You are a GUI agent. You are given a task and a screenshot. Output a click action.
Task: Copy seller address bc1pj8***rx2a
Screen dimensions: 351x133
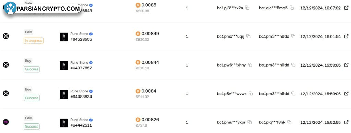coord(247,8)
